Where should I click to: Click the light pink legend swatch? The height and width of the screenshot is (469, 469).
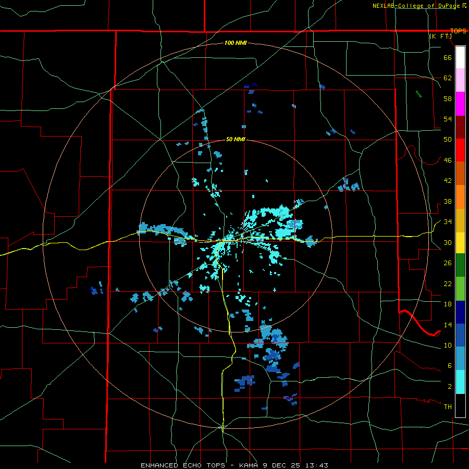460,80
